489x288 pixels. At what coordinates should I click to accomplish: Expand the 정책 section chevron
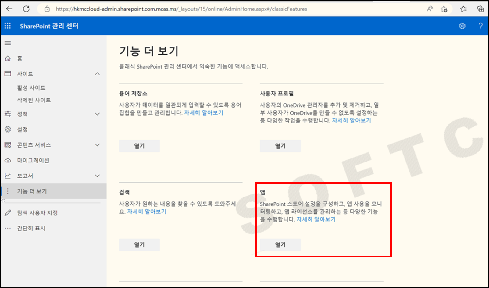pos(97,114)
